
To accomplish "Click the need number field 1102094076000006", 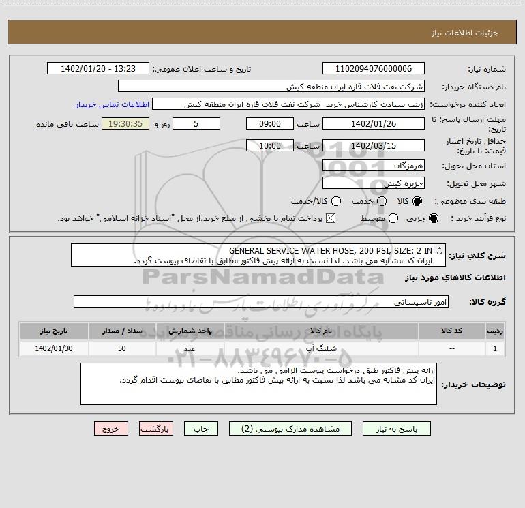I will tap(374, 69).
